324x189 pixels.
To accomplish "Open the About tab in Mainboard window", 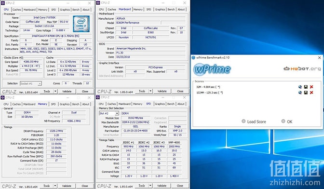I will [x=181, y=9].
